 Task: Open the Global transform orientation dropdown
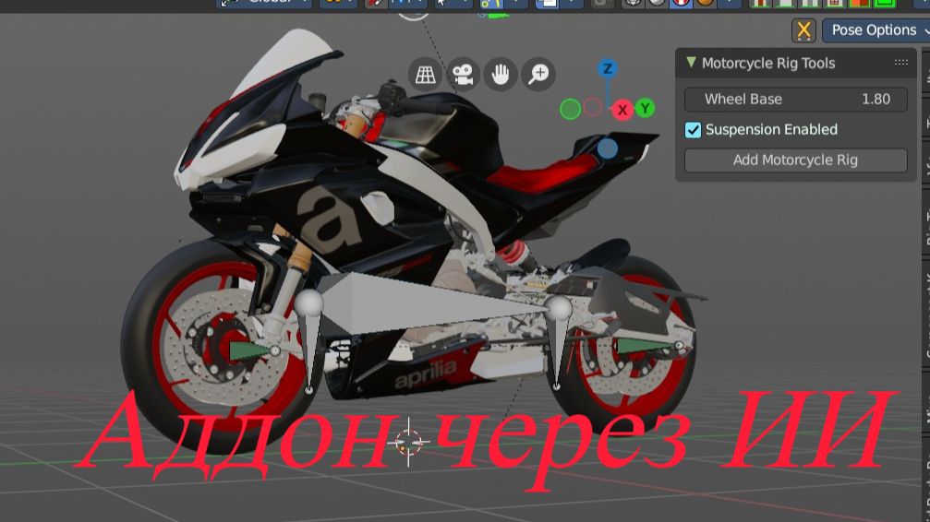coord(264,3)
